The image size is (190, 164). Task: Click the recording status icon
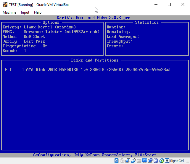click(150, 161)
